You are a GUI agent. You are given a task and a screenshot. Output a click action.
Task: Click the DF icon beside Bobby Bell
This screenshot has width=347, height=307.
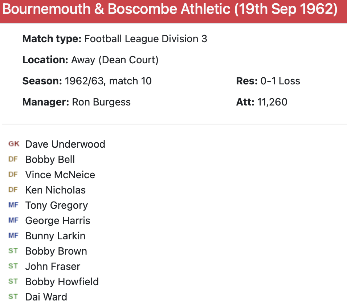[13, 159]
